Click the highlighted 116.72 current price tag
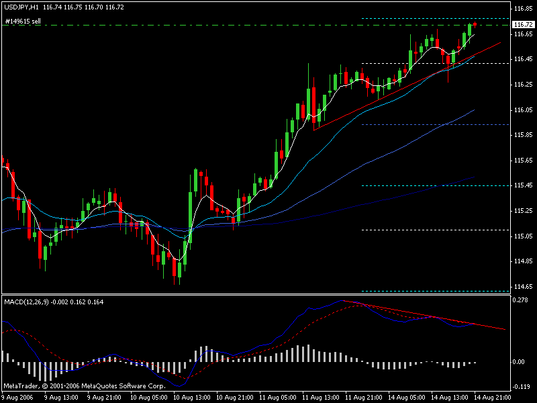Viewport: 537px width, 403px height. [522, 25]
